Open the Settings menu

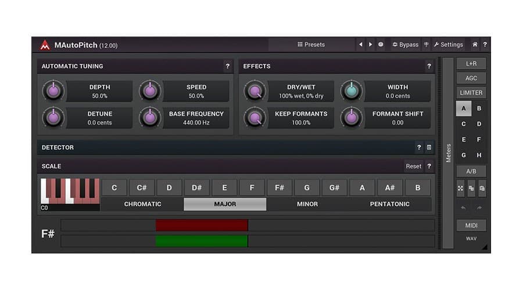pyautogui.click(x=449, y=44)
